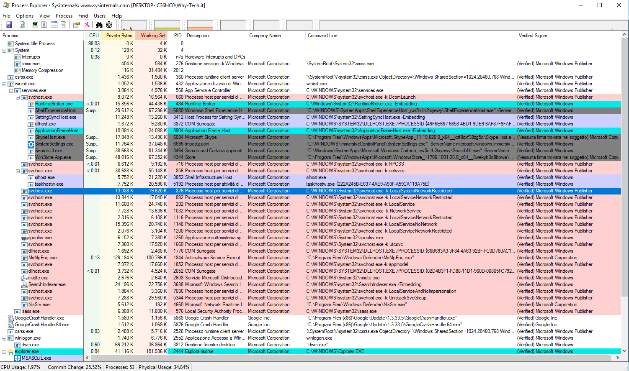Click the crosshair Find Window's Process icon
Viewport: 629px width, 371px height.
[109, 25]
